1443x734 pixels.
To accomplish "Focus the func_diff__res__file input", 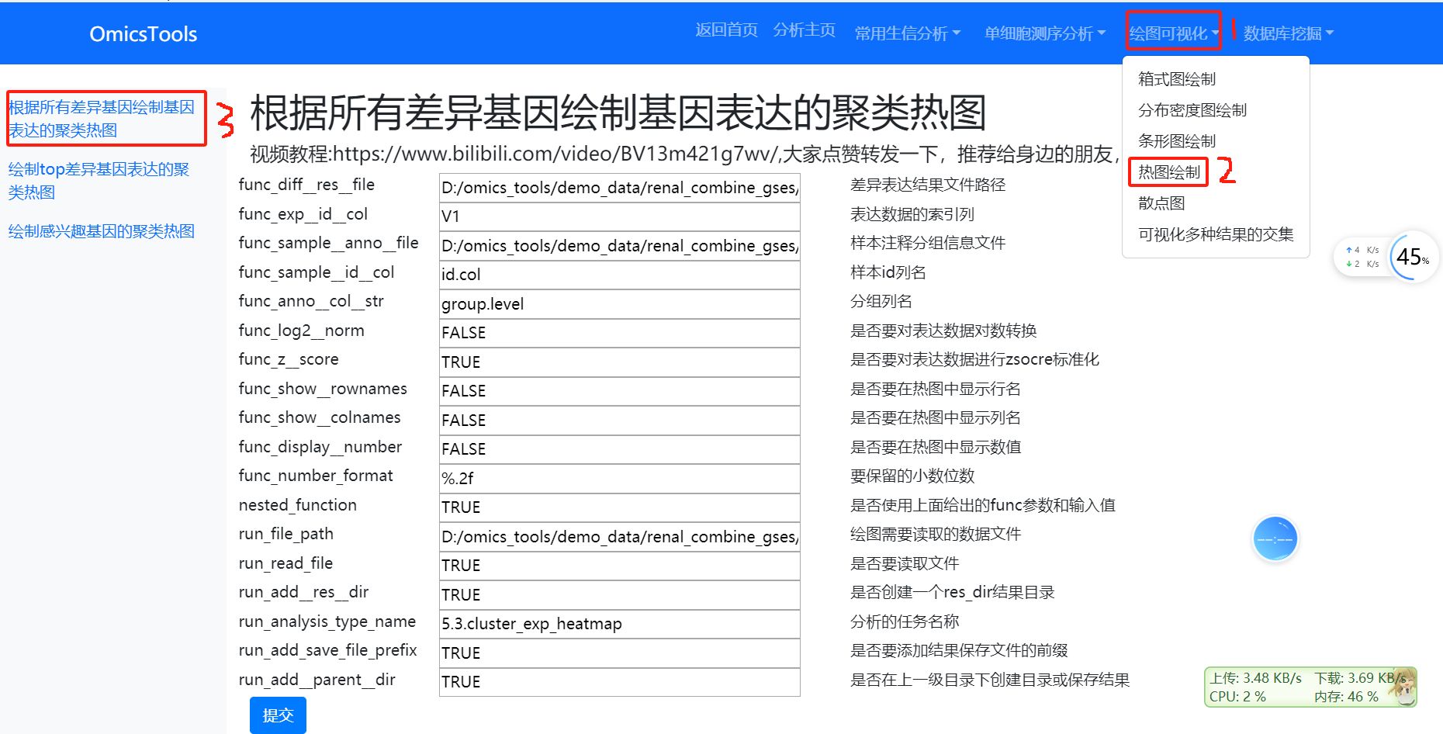I will (x=619, y=188).
